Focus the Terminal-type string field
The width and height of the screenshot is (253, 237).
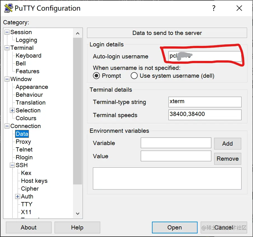[205, 102]
